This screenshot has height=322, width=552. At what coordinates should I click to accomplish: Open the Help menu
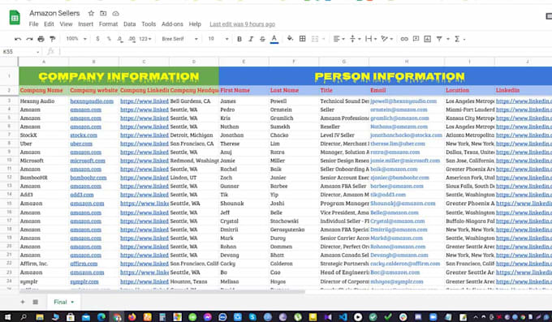[x=195, y=24]
